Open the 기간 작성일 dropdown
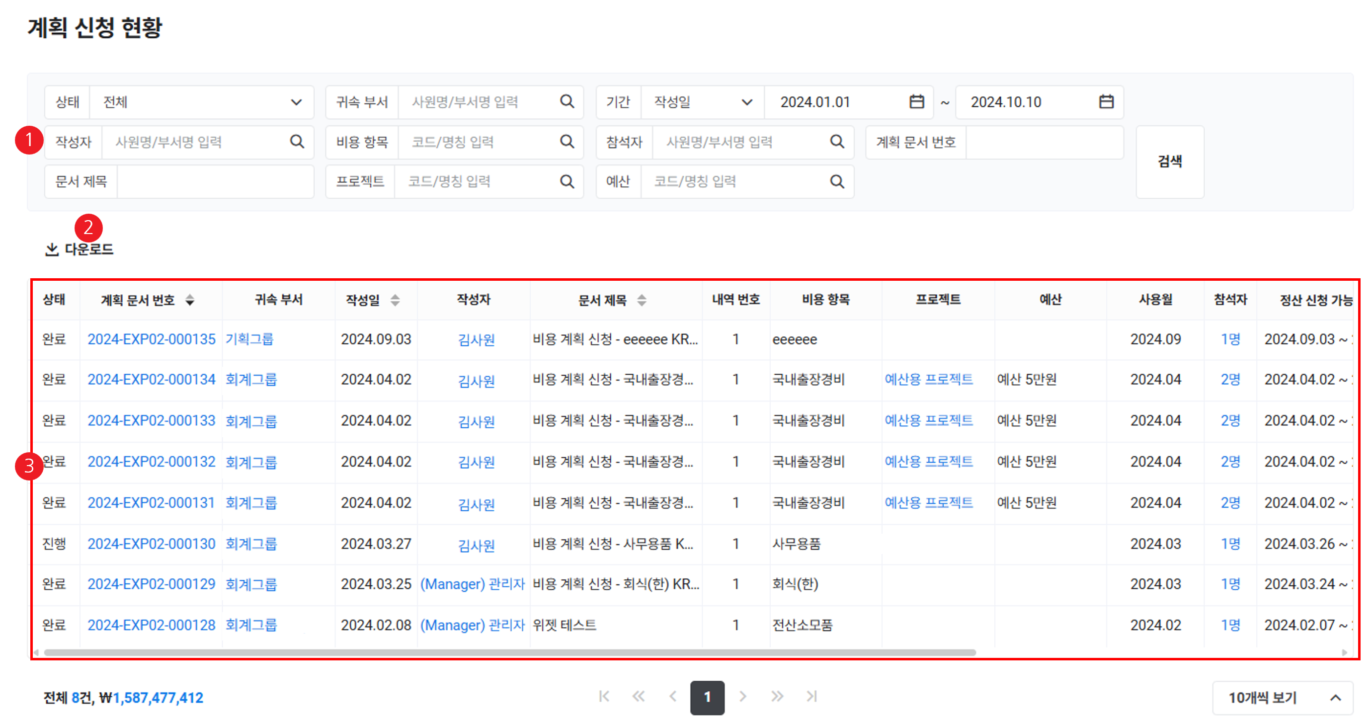This screenshot has height=721, width=1372. click(x=747, y=102)
